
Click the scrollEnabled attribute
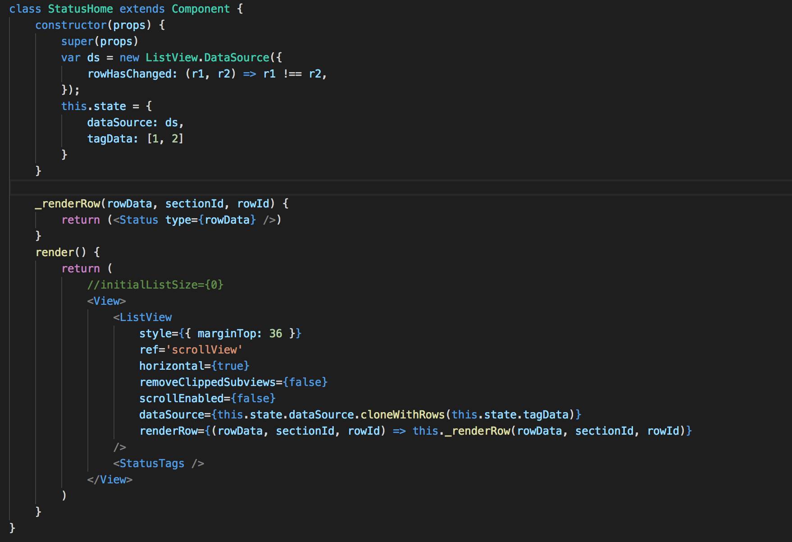tap(182, 399)
